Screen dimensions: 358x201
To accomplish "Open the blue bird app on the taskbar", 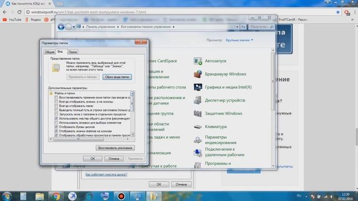I will tap(72, 196).
